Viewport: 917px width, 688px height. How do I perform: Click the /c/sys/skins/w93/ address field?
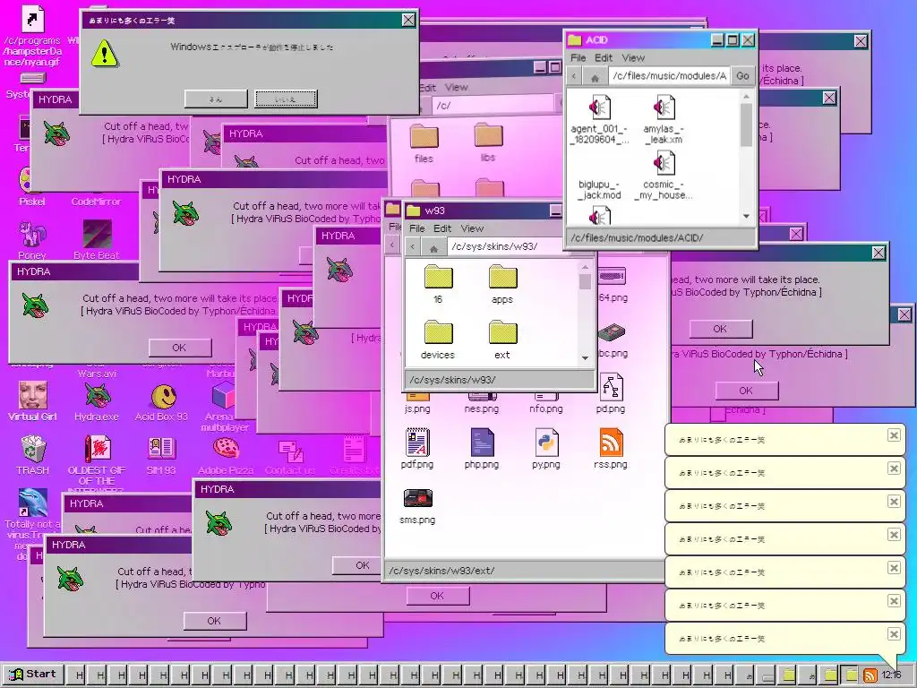(508, 246)
